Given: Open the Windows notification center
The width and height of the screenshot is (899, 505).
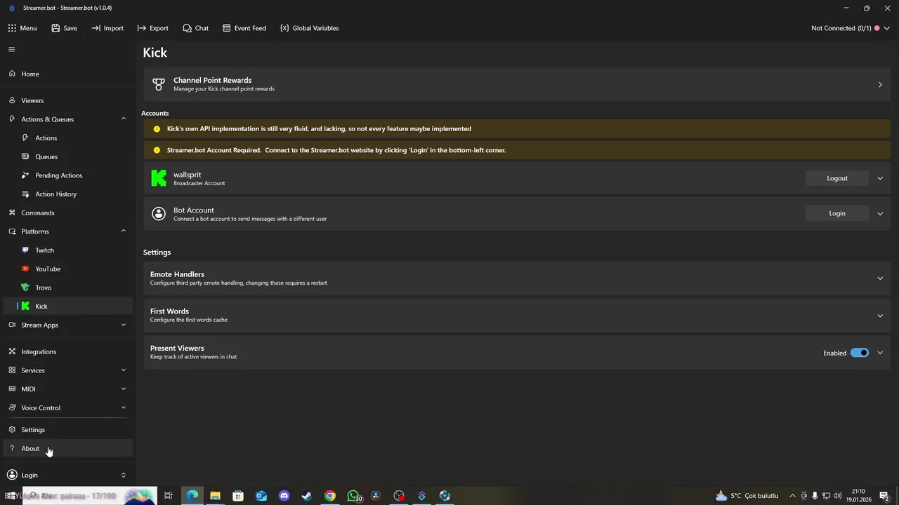Looking at the screenshot, I should tap(884, 496).
